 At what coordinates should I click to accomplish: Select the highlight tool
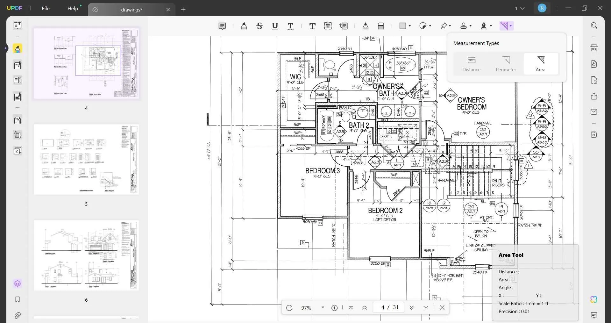pos(244,26)
